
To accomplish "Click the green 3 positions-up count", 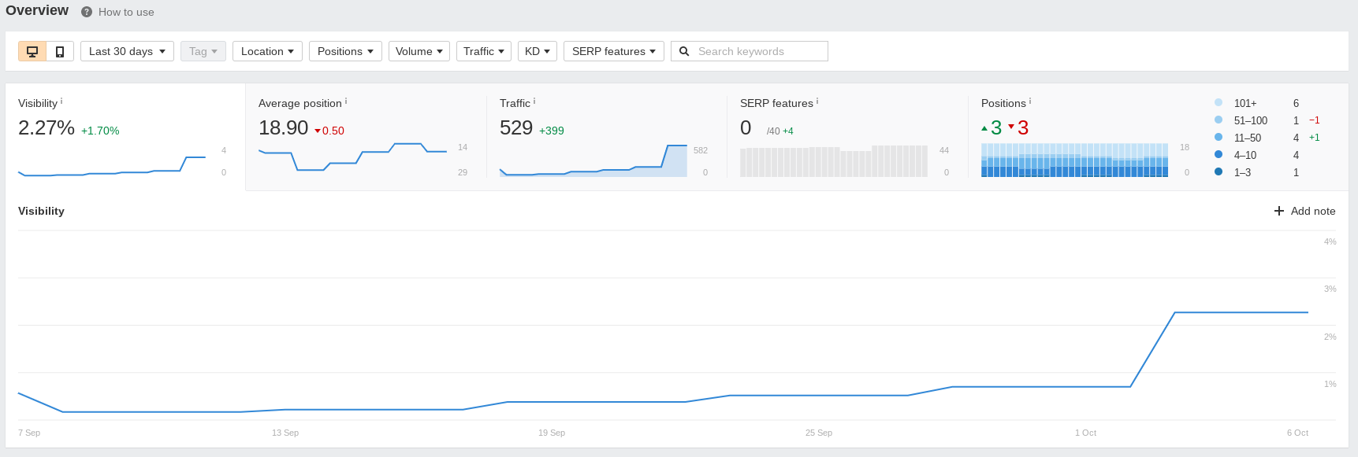I will (996, 127).
